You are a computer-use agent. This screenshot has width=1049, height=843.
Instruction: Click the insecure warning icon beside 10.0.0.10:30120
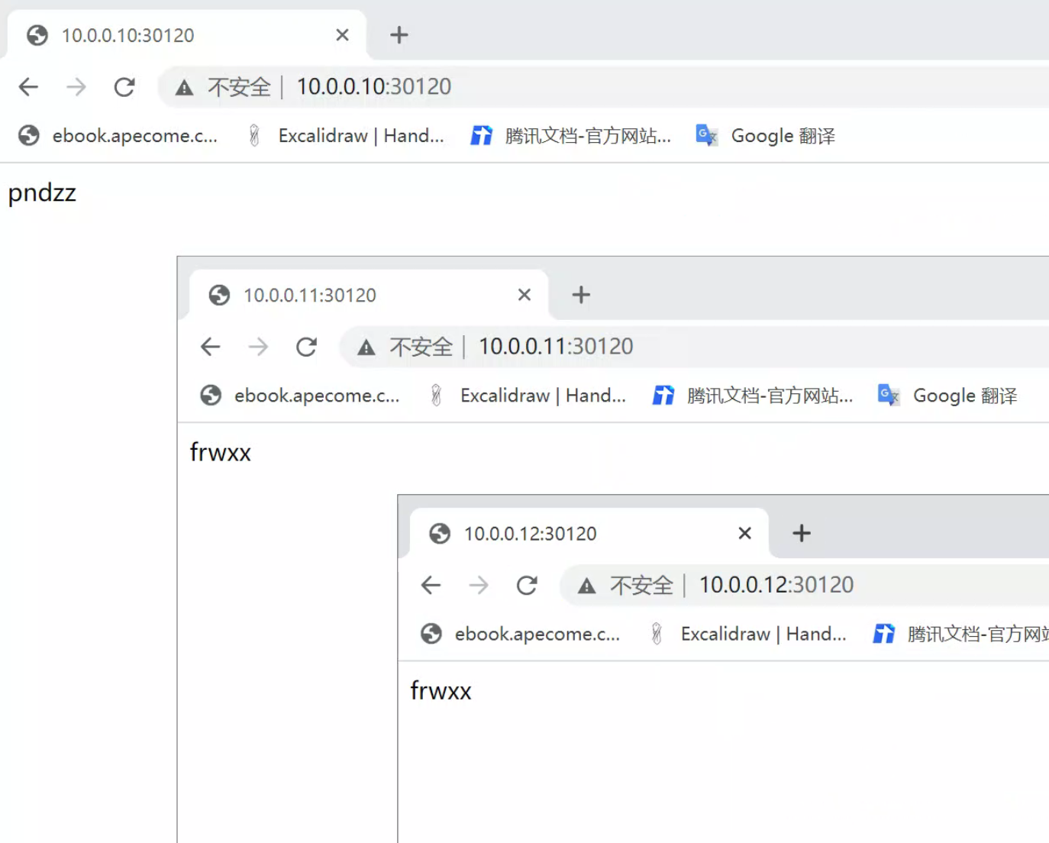coord(184,88)
